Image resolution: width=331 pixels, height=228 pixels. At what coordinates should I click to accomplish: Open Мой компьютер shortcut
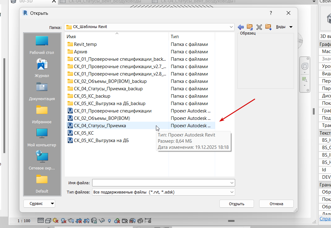point(42,138)
